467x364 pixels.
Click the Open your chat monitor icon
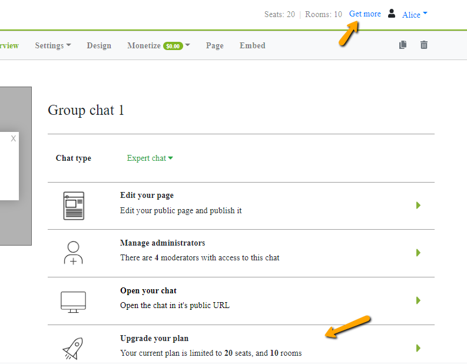tap(73, 300)
